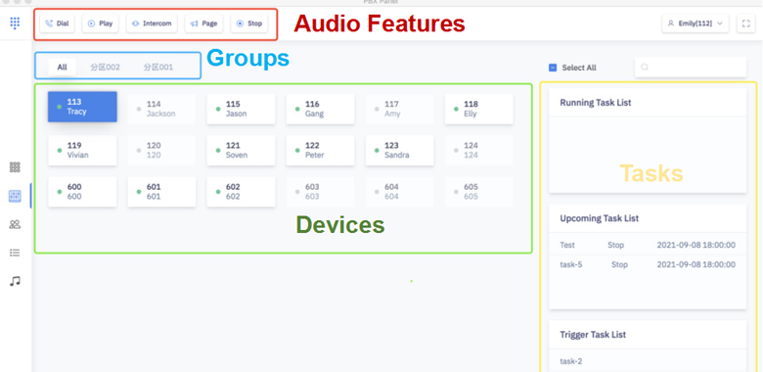This screenshot has height=372, width=763.
Task: Click the search magnifier icon
Action: (645, 68)
